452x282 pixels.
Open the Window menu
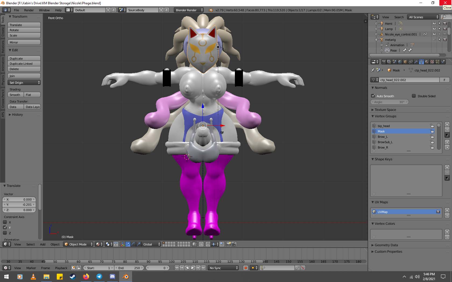tap(44, 10)
